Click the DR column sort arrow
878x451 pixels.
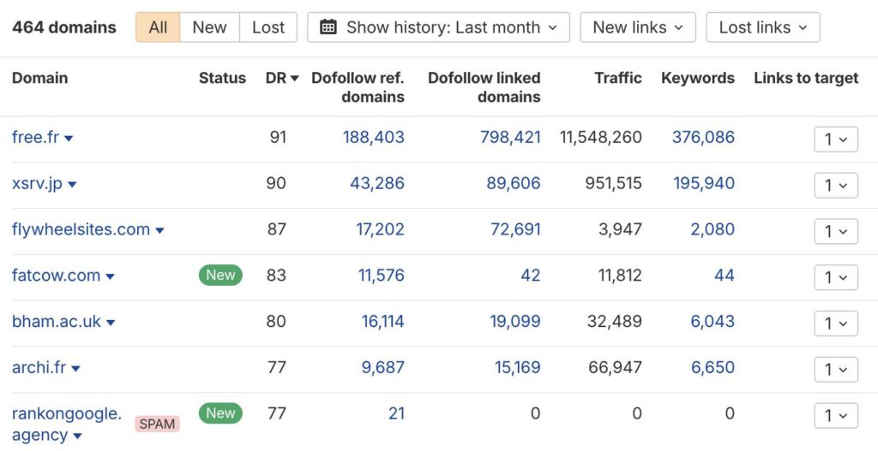pos(295,79)
